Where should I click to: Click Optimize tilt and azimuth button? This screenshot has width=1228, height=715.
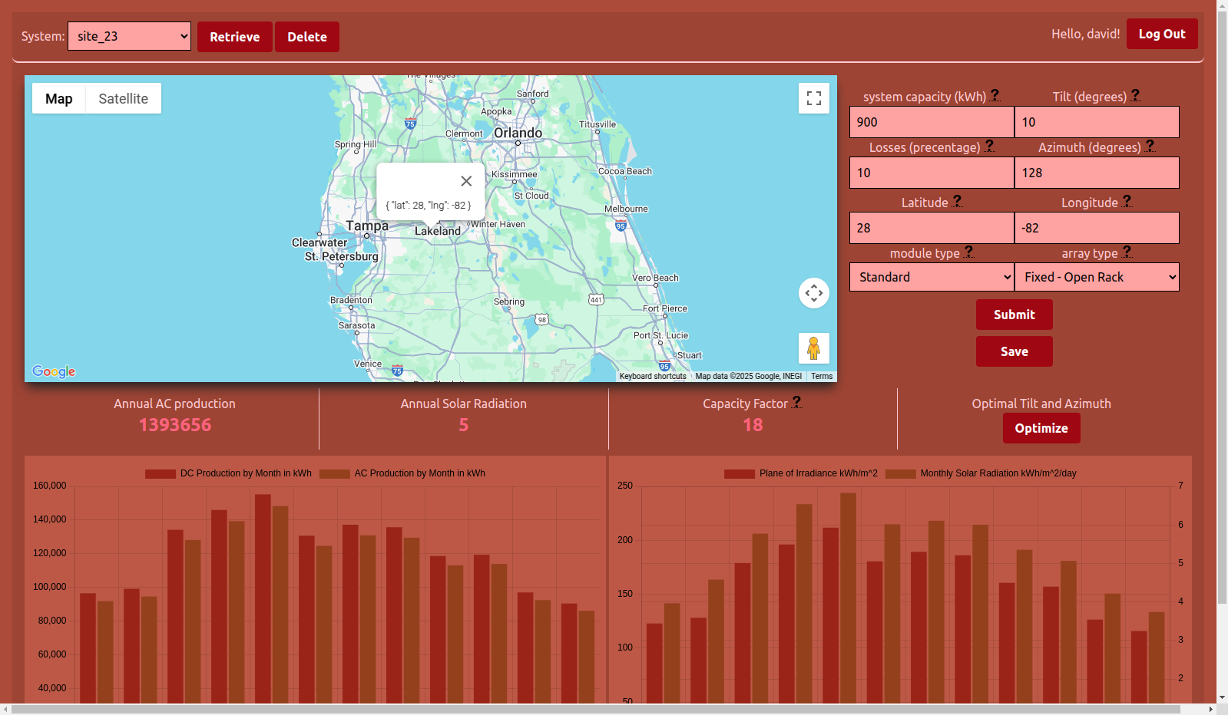click(x=1041, y=428)
